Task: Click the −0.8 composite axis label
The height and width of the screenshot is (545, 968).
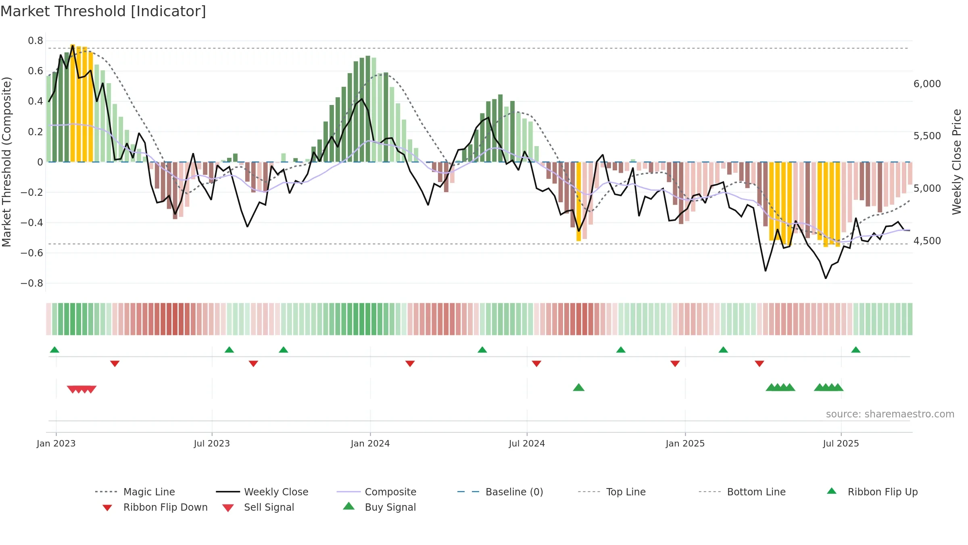Action: click(x=32, y=283)
